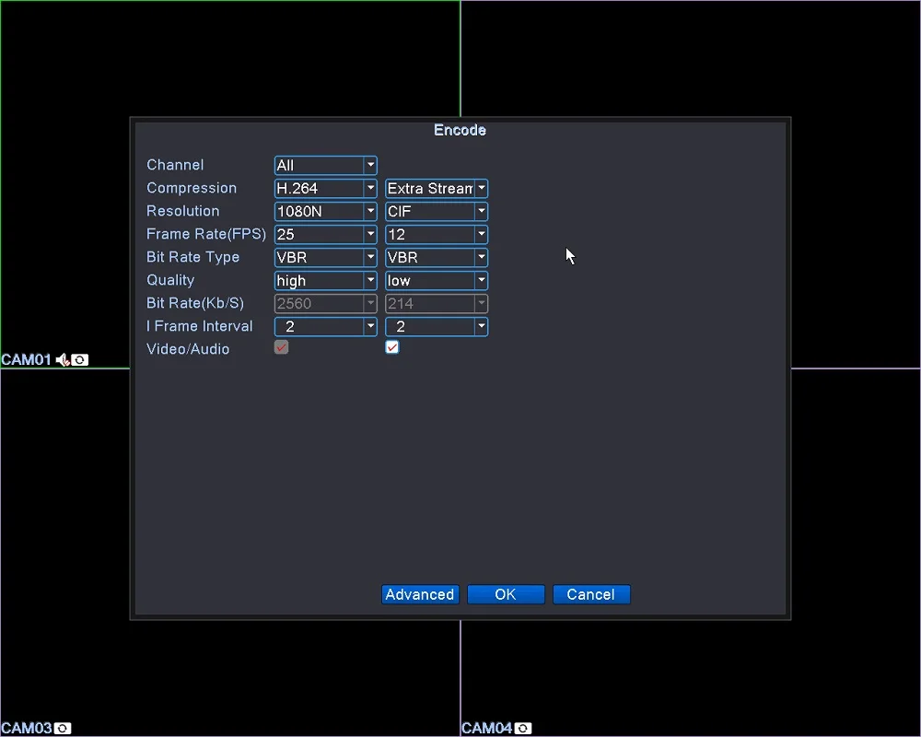Open the CIF resolution dropdown
Screen dimensions: 921x737
pos(437,211)
